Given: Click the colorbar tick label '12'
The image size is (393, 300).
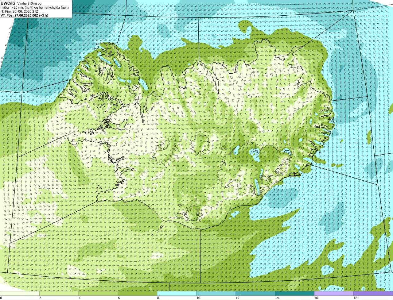Looking at the screenshot, I should pyautogui.click(x=238, y=298).
